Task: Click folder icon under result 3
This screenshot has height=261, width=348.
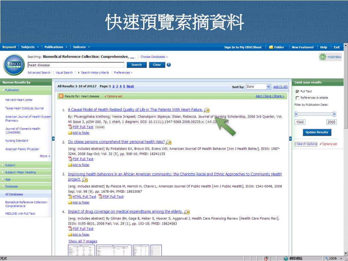Action: (x=70, y=203)
